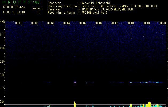
Task: Click the tall yellow power bar below 0914 echo
Action: [75, 104]
